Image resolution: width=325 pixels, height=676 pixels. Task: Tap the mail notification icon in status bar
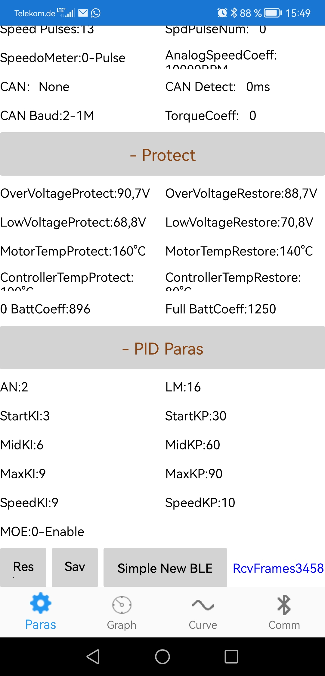tap(83, 13)
